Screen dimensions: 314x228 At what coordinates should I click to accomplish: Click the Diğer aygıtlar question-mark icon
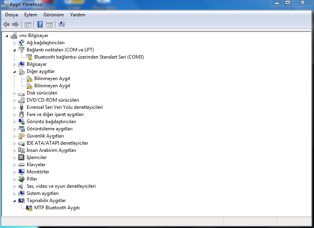click(22, 71)
